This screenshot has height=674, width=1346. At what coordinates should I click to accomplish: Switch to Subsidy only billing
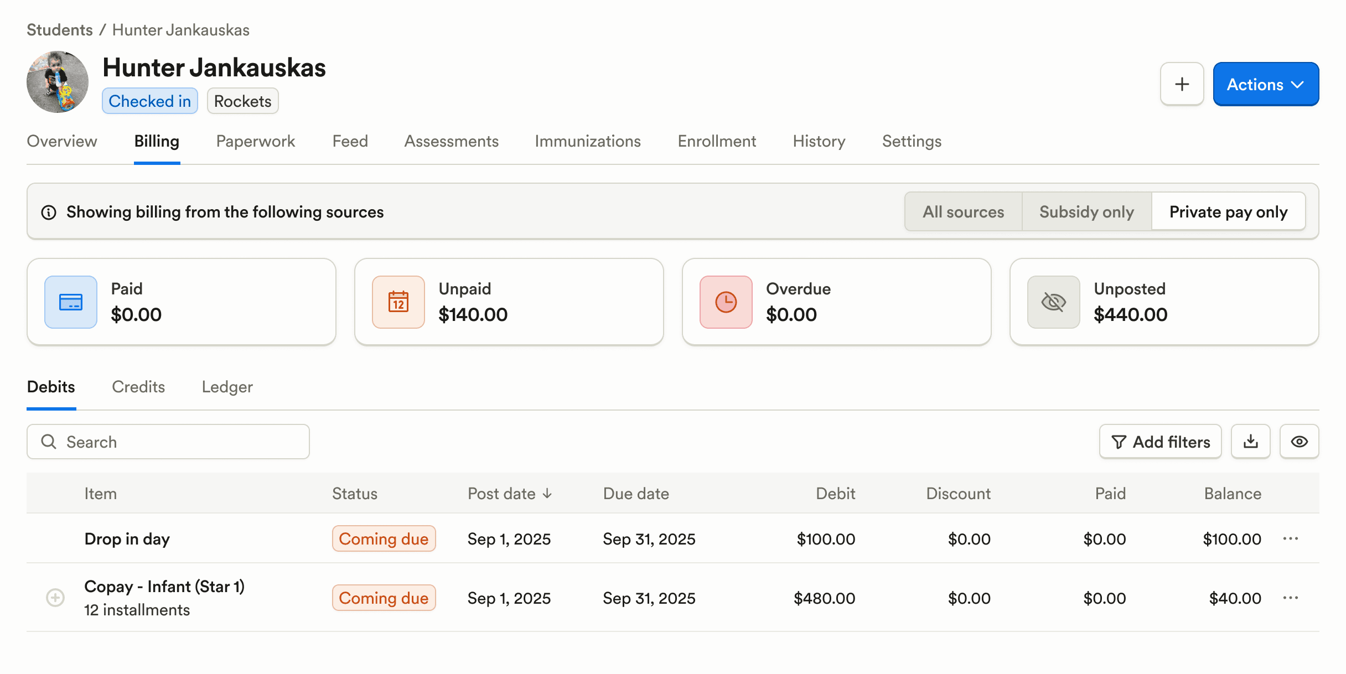(x=1086, y=212)
